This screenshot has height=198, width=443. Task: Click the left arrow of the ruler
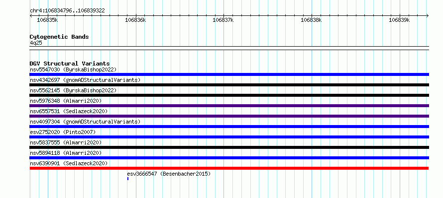pyautogui.click(x=31, y=15)
